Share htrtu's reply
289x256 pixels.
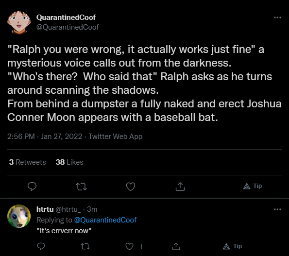[176, 246]
